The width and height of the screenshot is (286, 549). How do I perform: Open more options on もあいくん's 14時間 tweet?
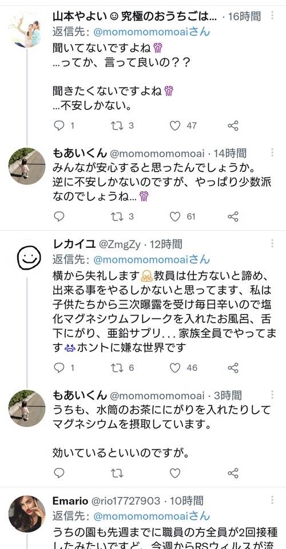[x=272, y=152]
